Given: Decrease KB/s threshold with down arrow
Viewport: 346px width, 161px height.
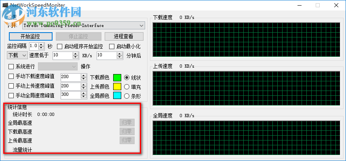Looking at the screenshot, I should (76, 57).
